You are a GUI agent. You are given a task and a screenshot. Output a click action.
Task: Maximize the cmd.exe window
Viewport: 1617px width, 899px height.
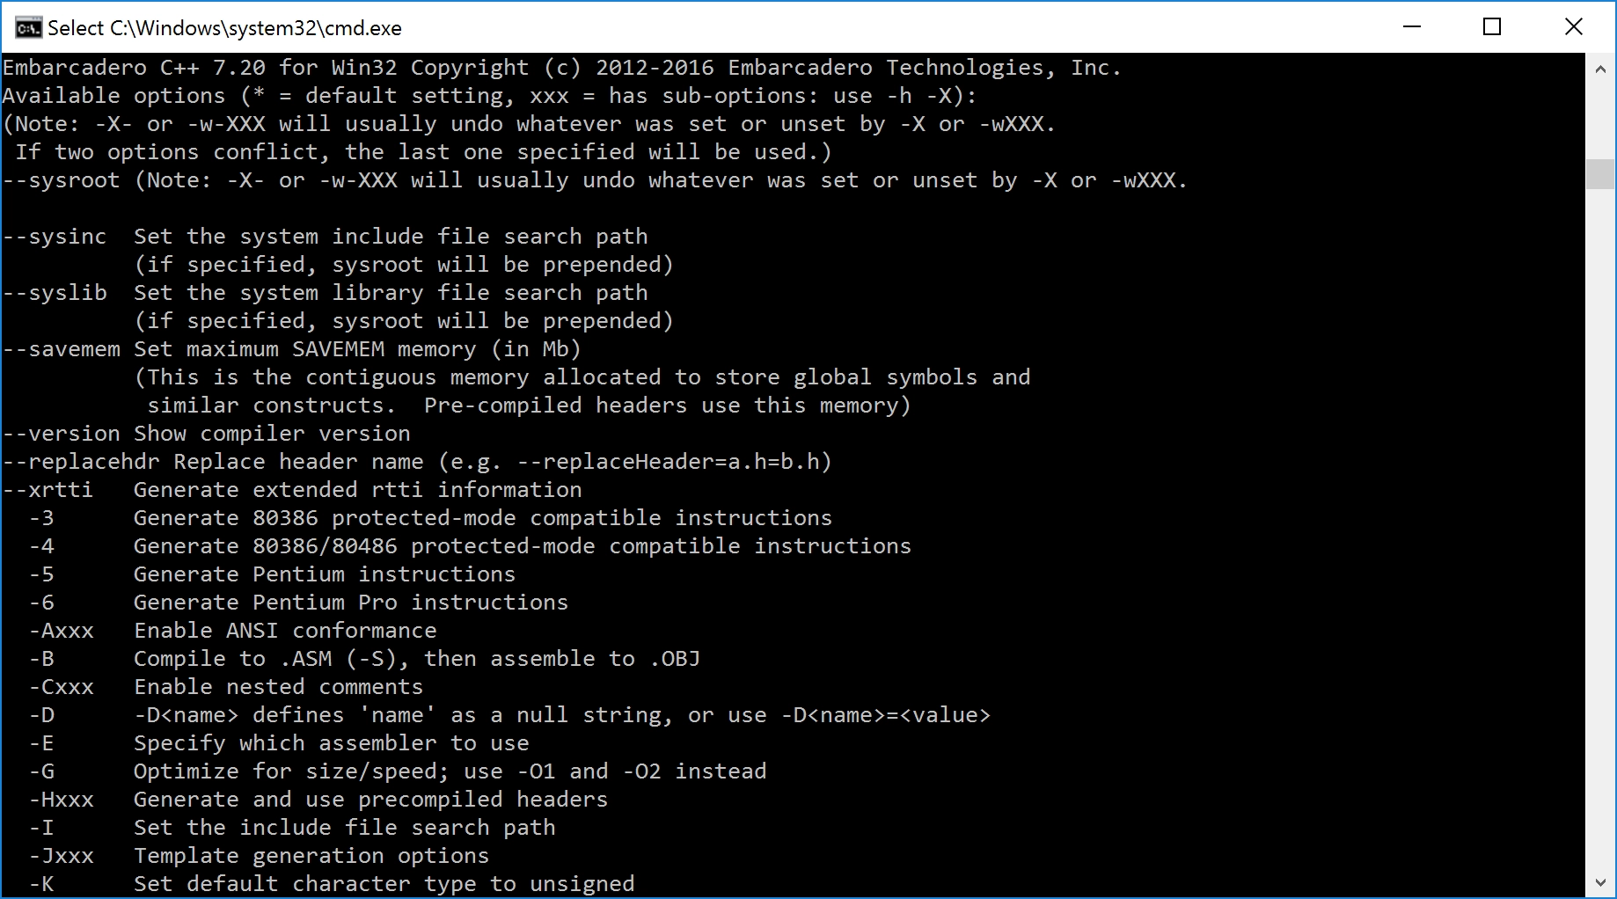coord(1492,27)
